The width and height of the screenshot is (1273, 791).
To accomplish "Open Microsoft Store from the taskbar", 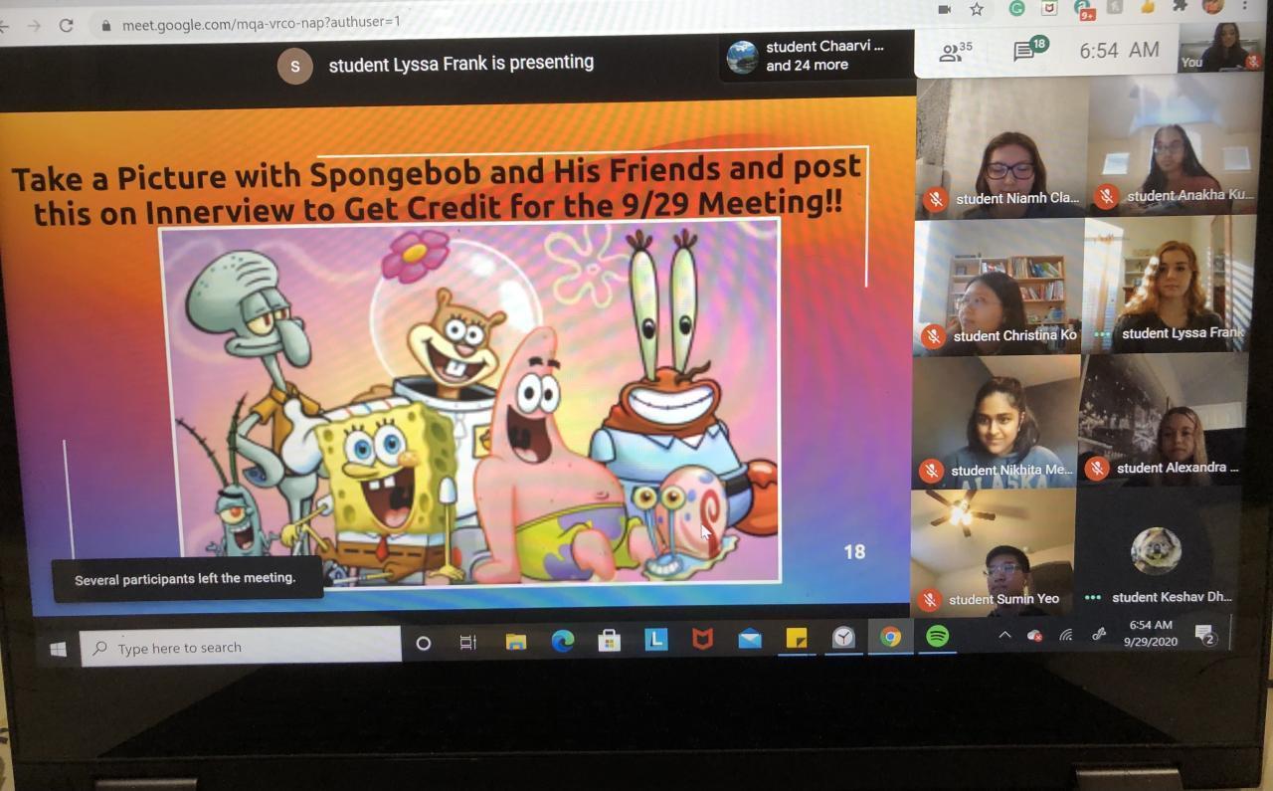I will pos(610,641).
